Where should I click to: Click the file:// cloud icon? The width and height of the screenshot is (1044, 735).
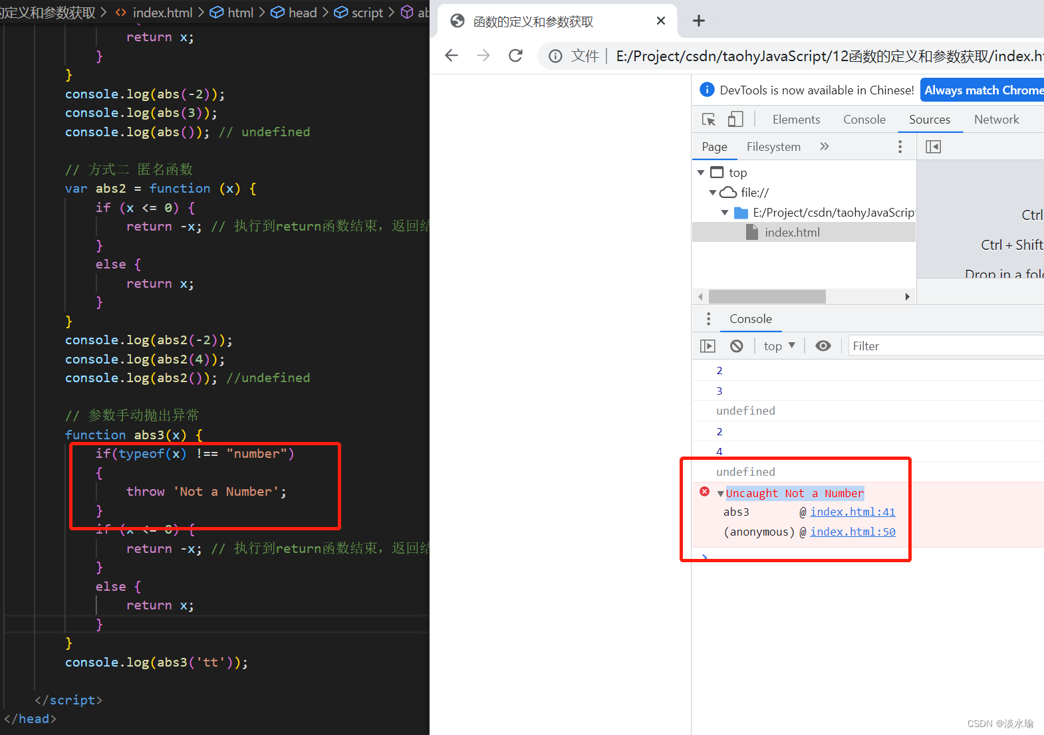click(729, 193)
